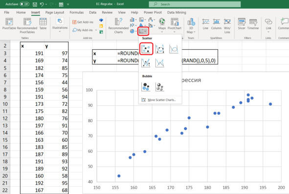Open the 3D Map dropdown
The image size is (289, 194).
tap(191, 26)
